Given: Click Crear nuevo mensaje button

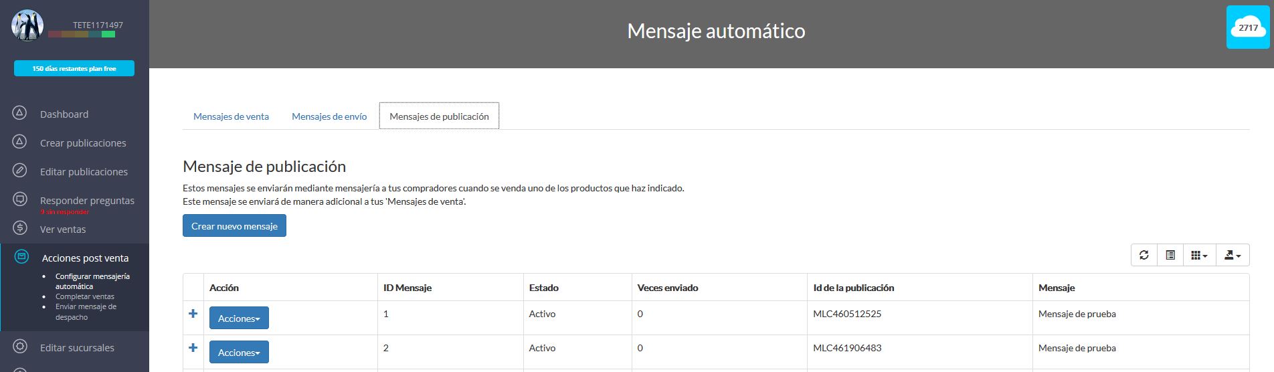Looking at the screenshot, I should pyautogui.click(x=234, y=225).
